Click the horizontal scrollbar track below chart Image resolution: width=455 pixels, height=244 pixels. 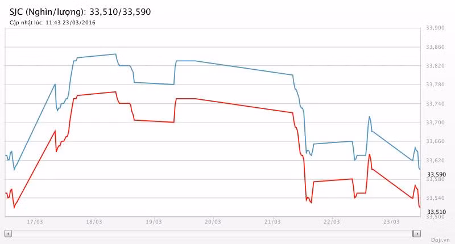click(x=212, y=233)
